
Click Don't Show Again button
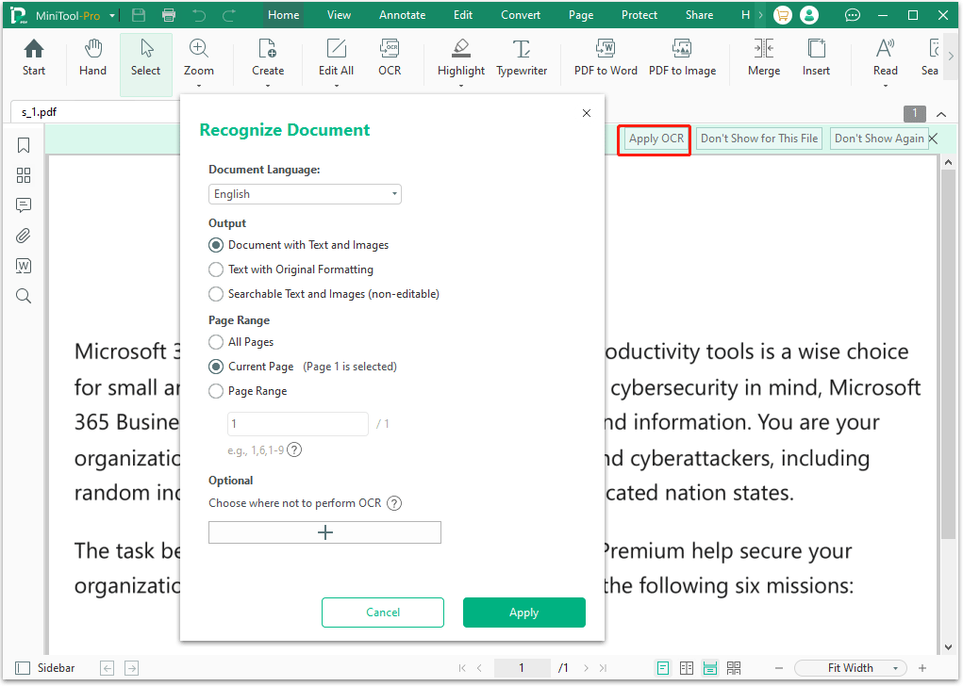879,139
